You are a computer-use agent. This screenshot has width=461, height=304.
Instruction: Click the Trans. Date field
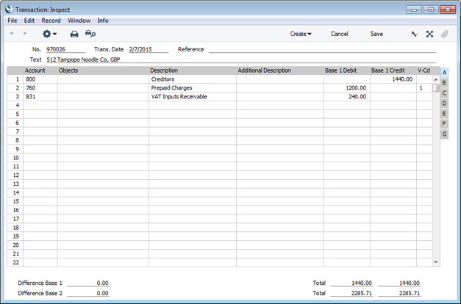click(147, 50)
